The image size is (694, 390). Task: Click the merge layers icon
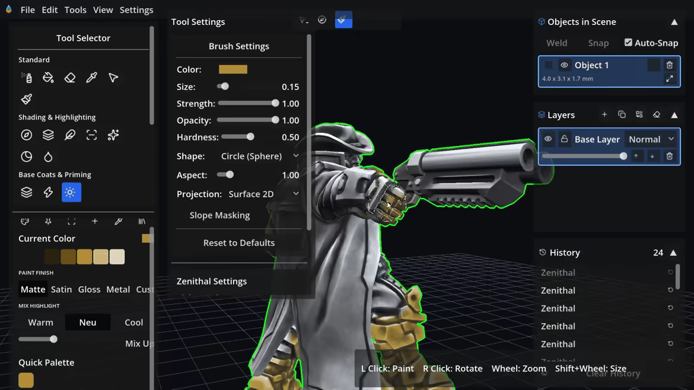[639, 114]
